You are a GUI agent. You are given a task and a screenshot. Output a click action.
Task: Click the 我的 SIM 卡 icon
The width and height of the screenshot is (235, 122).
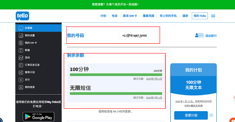click(x=21, y=43)
